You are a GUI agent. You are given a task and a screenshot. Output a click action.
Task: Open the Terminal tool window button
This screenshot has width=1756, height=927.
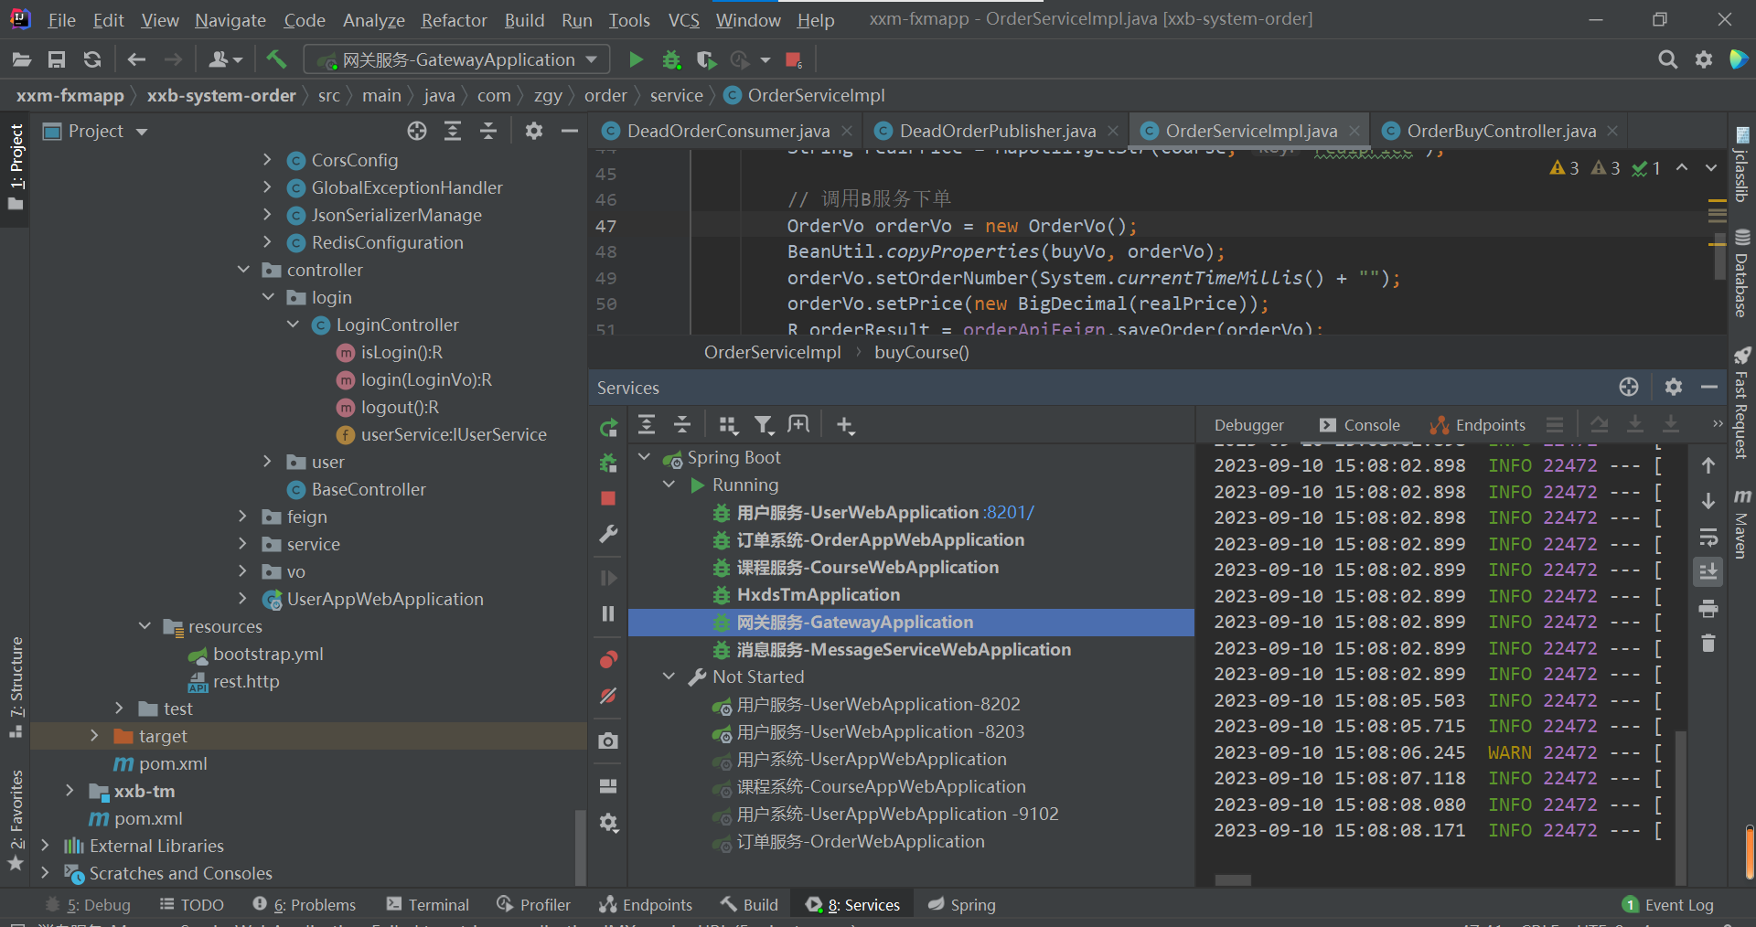click(428, 905)
